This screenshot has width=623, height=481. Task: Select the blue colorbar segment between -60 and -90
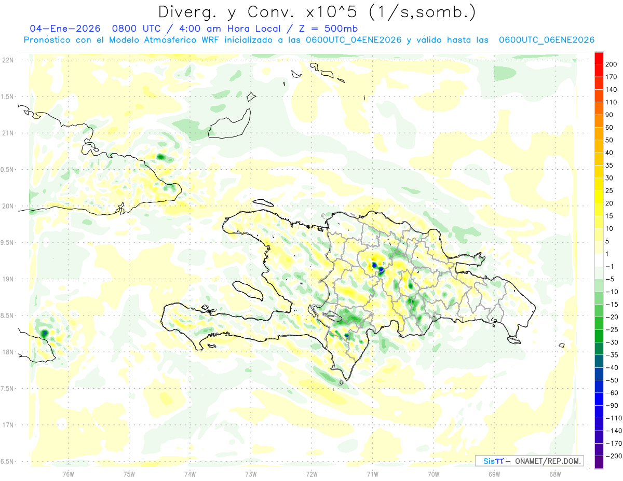pos(599,400)
